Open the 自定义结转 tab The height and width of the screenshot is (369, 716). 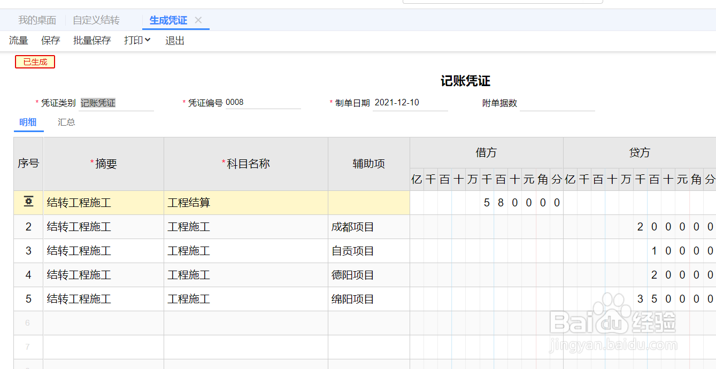pos(96,20)
